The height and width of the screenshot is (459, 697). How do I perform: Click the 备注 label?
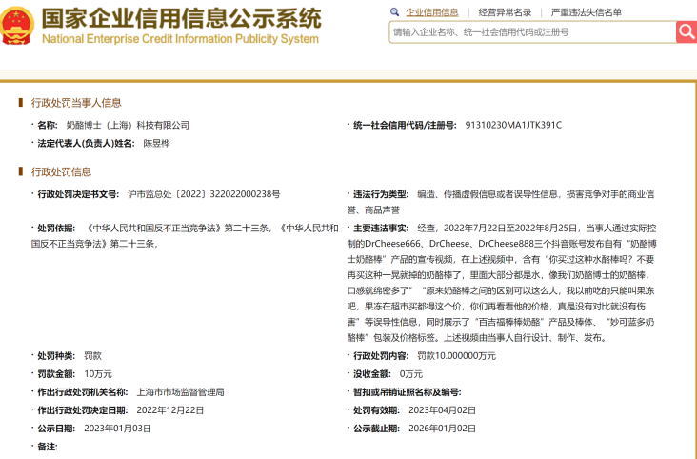[x=47, y=447]
